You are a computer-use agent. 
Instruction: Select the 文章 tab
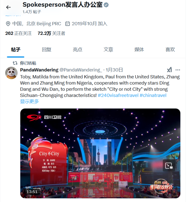point(108,50)
